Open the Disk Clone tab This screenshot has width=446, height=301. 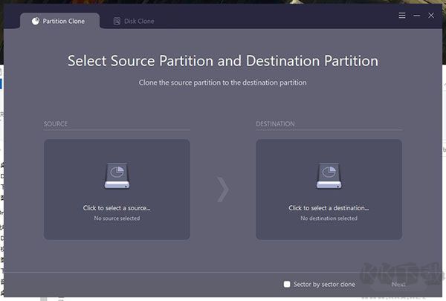click(134, 21)
